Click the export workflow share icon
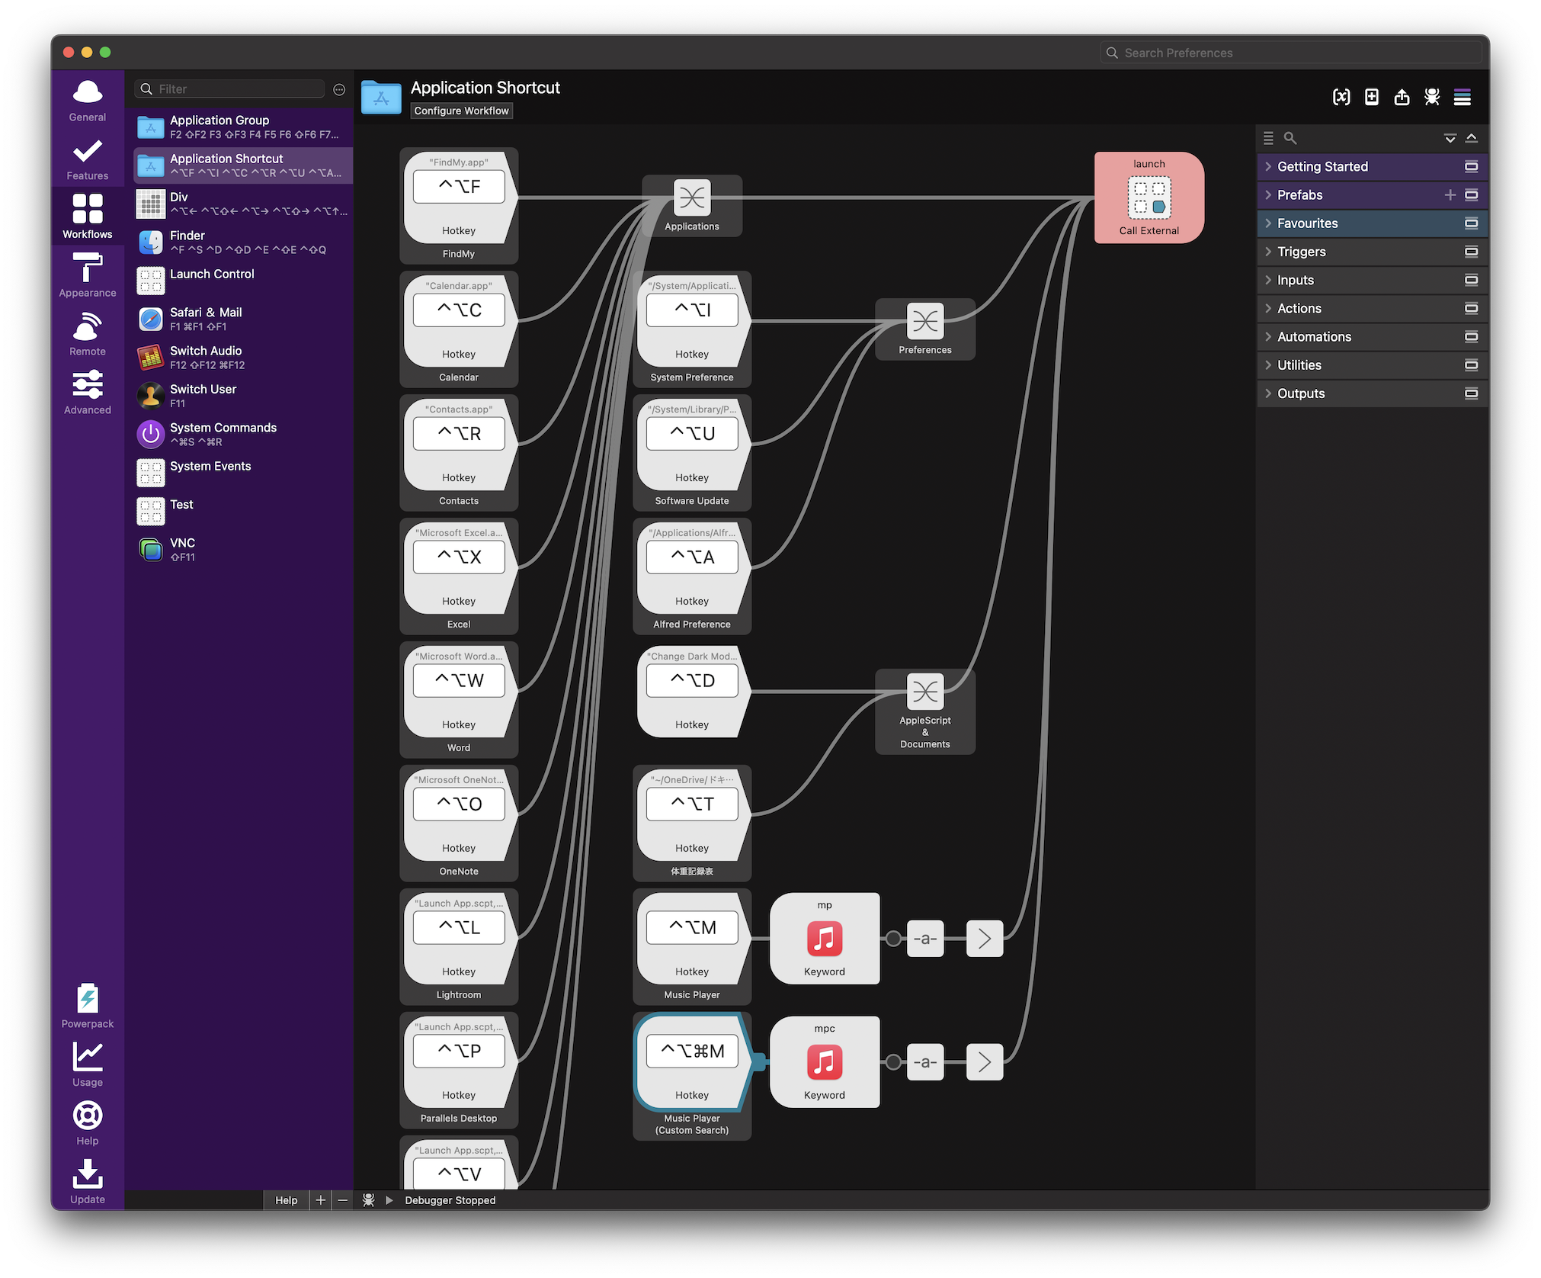This screenshot has width=1541, height=1278. tap(1402, 97)
